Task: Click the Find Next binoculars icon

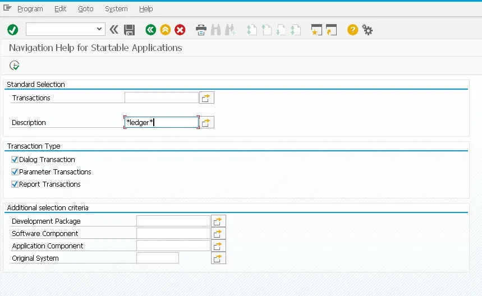Action: [230, 30]
